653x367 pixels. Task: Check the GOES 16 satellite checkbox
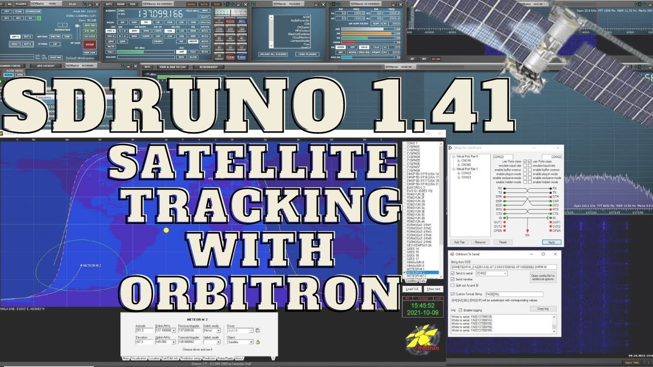pyautogui.click(x=405, y=255)
